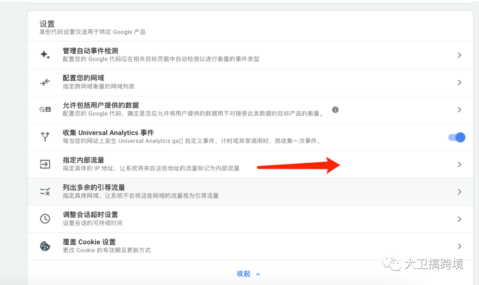The width and height of the screenshot is (479, 285).
Task: Open 指定内部流量 via its chevron
Action: [x=459, y=164]
